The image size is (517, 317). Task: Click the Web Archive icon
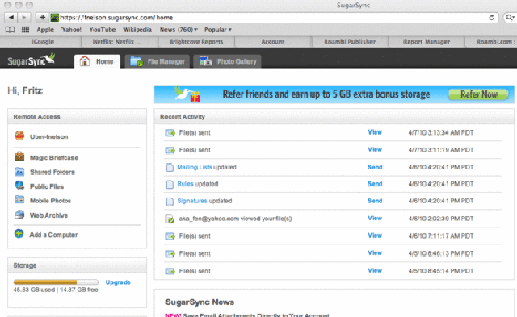point(19,215)
